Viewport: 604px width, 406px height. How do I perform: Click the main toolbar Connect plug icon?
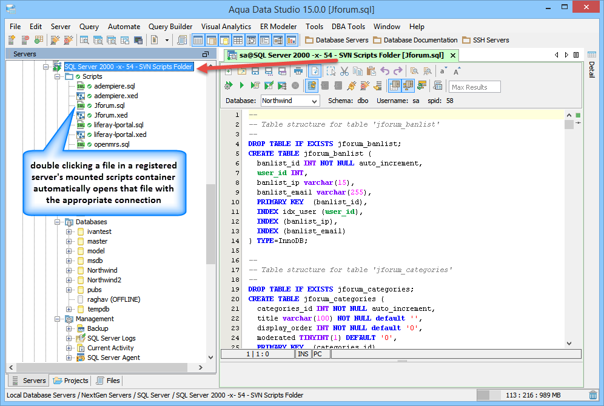[55, 39]
